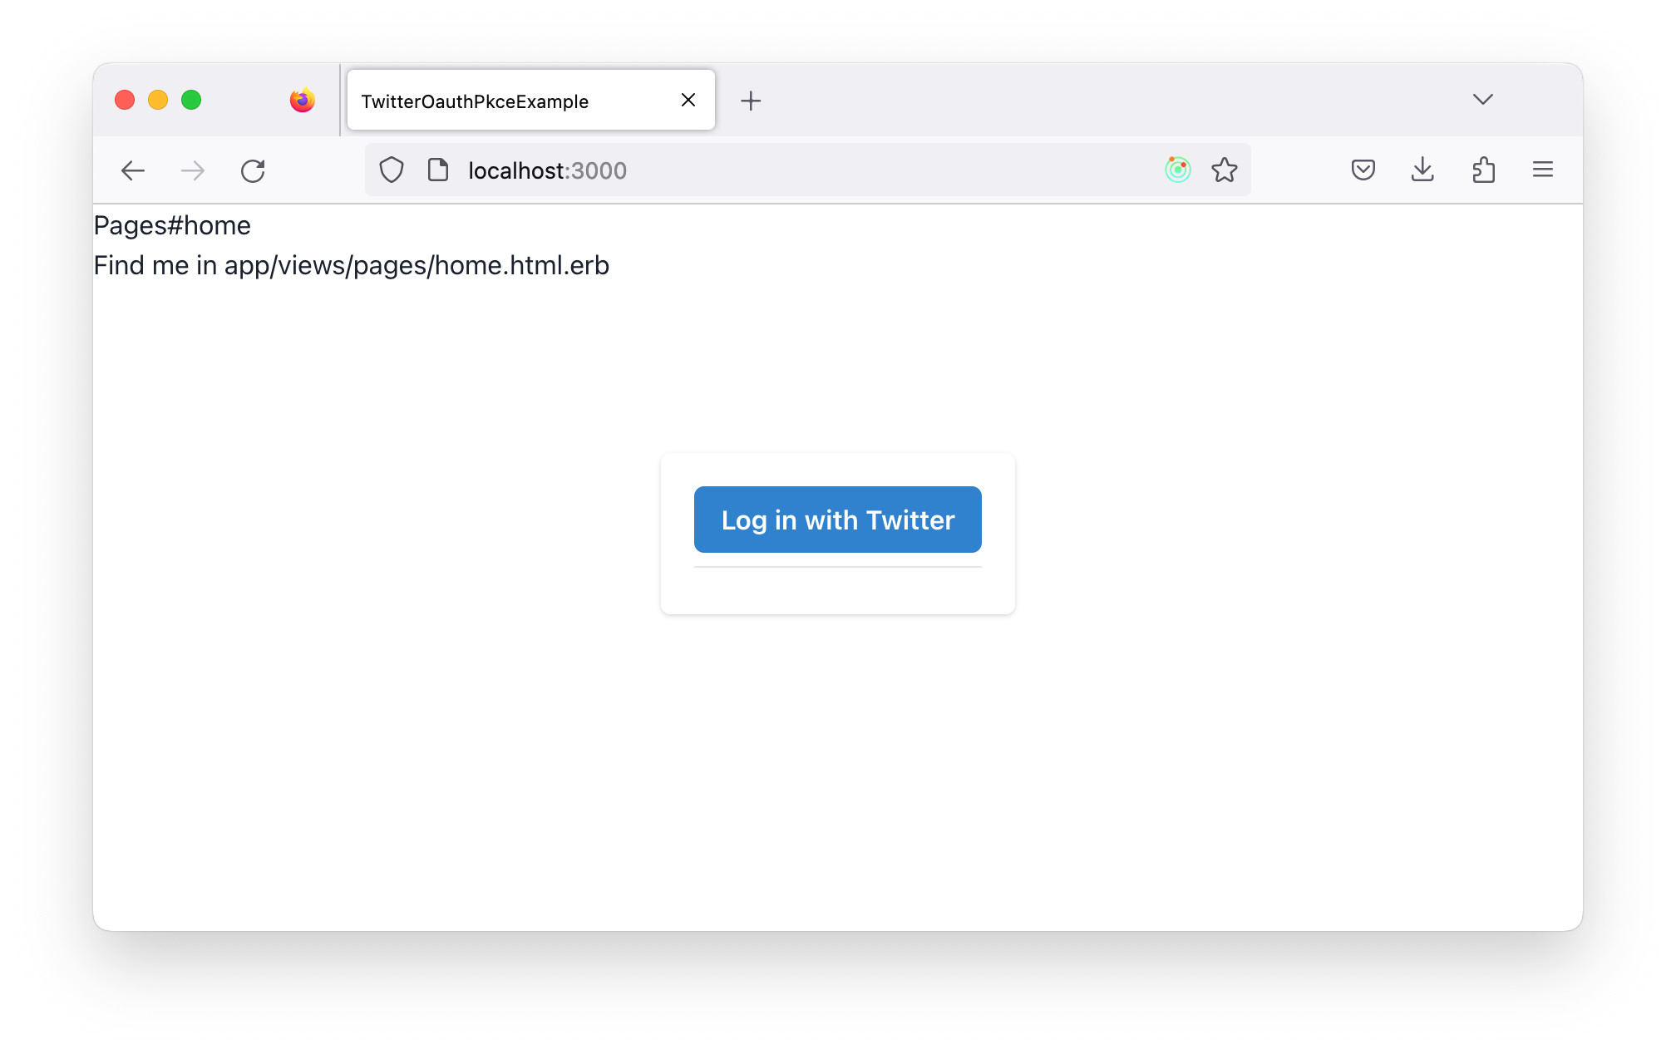
Task: Click the Firefox reload page icon
Action: (254, 170)
